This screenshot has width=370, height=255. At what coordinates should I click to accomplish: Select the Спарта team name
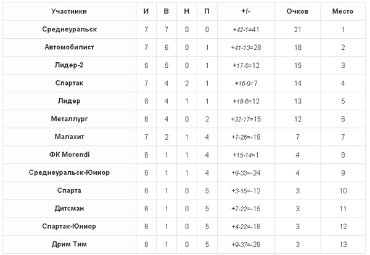[x=69, y=190]
